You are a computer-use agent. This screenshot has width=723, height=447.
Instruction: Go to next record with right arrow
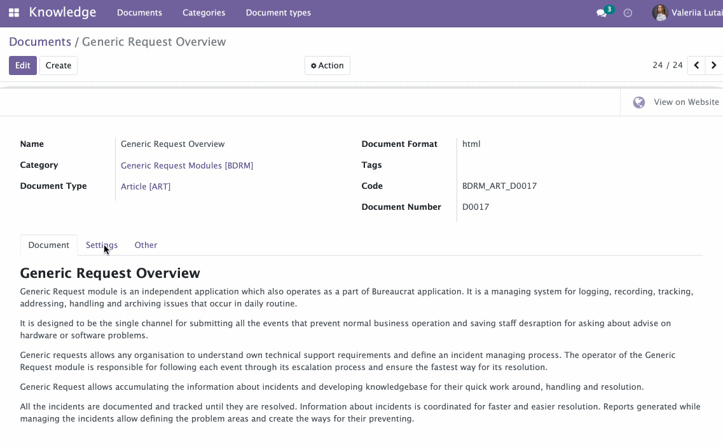coord(713,65)
